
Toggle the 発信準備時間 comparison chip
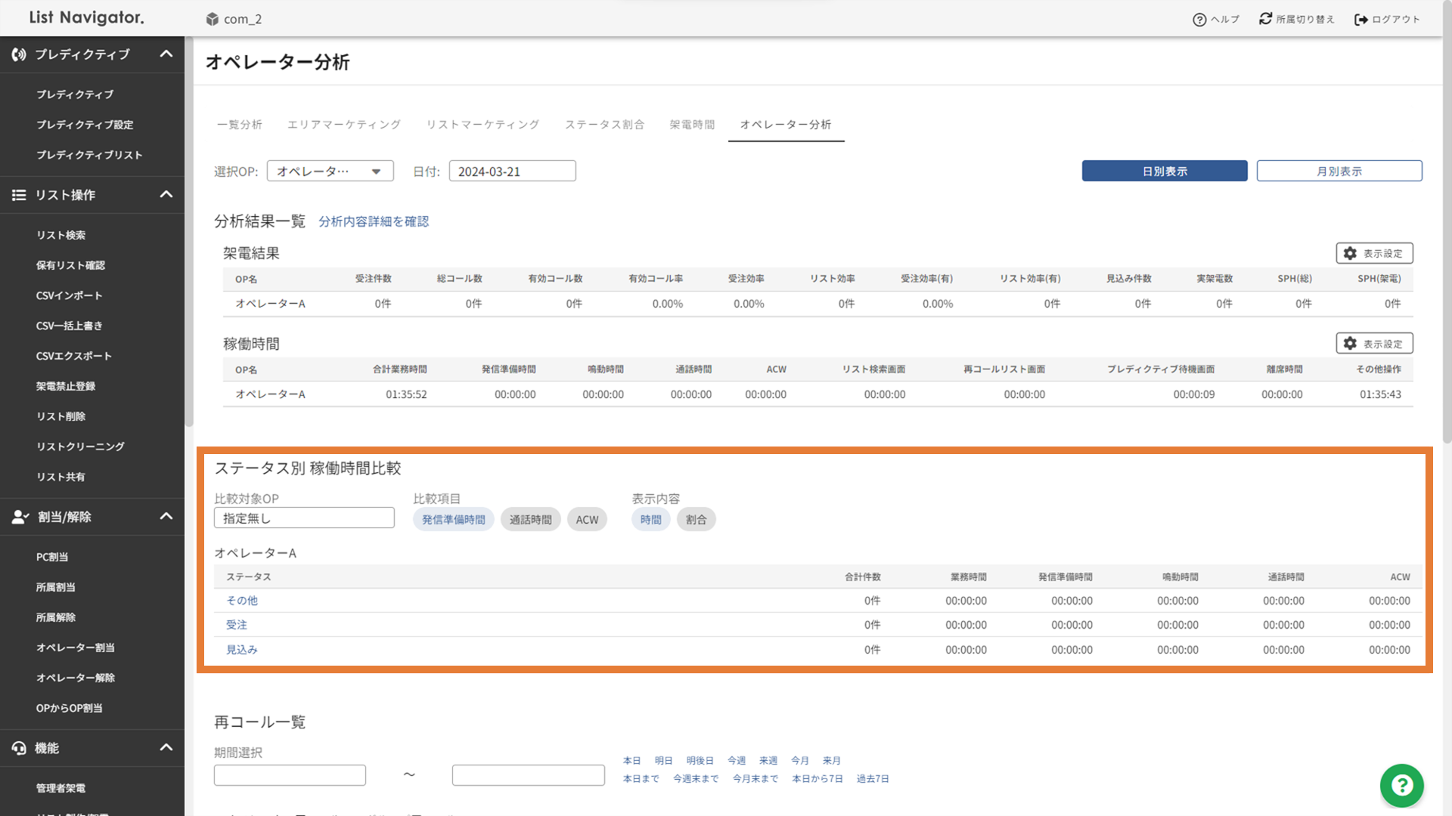tap(453, 520)
